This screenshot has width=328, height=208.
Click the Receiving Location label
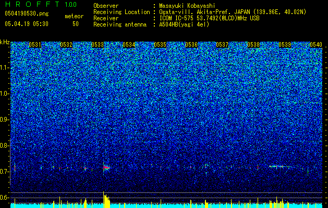122,12
